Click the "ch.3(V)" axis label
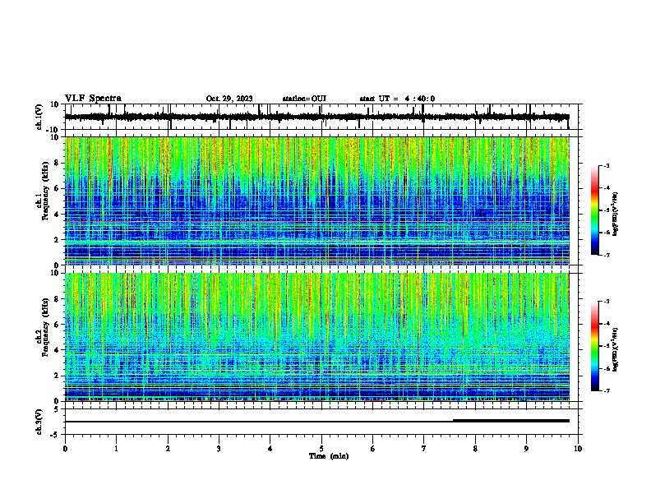The image size is (651, 503). [x=39, y=422]
